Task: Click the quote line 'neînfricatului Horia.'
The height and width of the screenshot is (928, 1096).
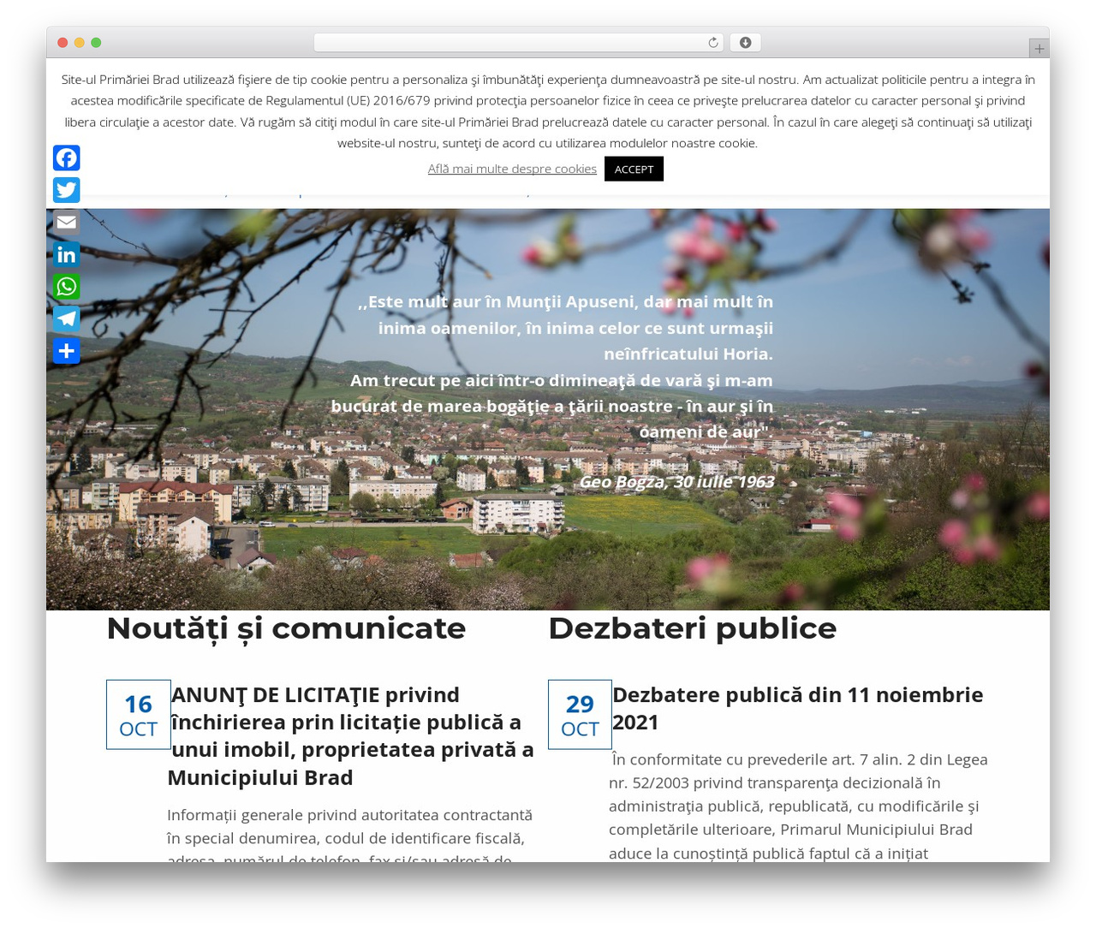Action: point(688,354)
